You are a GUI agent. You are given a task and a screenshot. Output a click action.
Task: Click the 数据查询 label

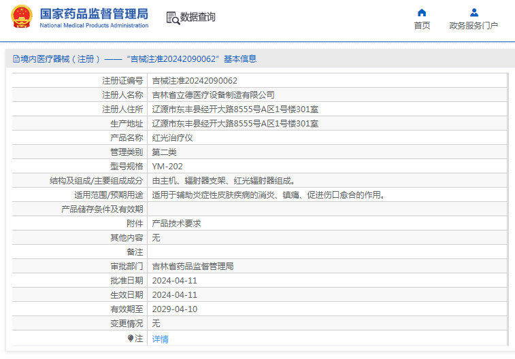[x=198, y=17]
